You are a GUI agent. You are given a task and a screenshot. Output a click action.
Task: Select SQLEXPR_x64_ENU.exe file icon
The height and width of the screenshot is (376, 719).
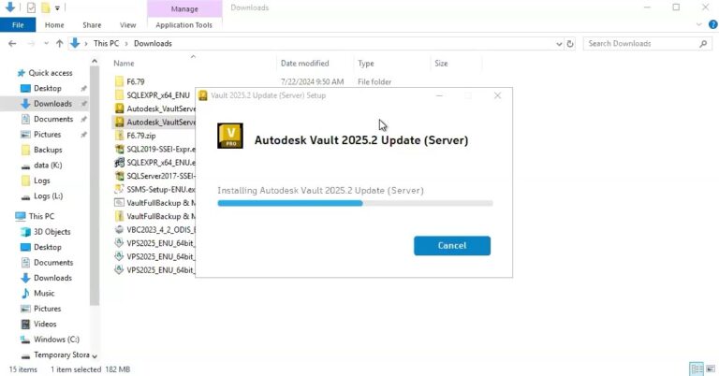coord(119,163)
